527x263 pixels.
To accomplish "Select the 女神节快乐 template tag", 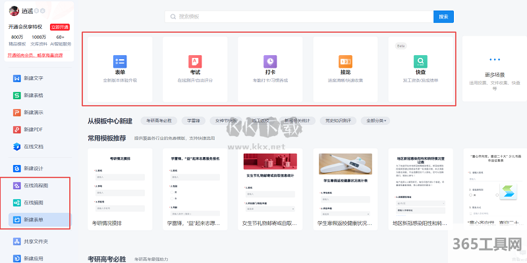I will click(x=226, y=120).
